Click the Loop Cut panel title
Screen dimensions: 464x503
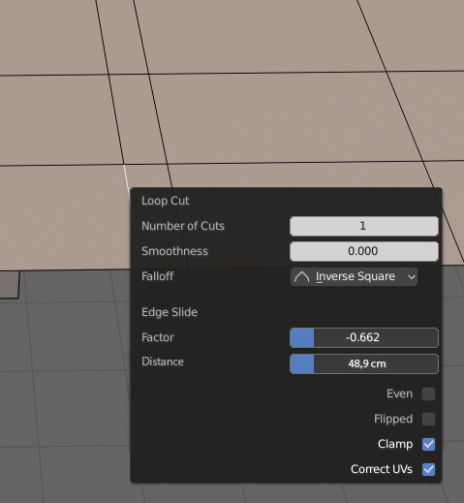[x=166, y=201]
